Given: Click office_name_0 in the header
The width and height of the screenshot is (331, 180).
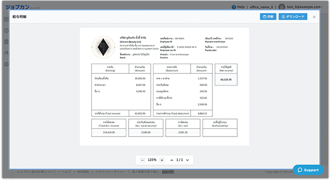Looking at the screenshot, I should [x=261, y=7].
